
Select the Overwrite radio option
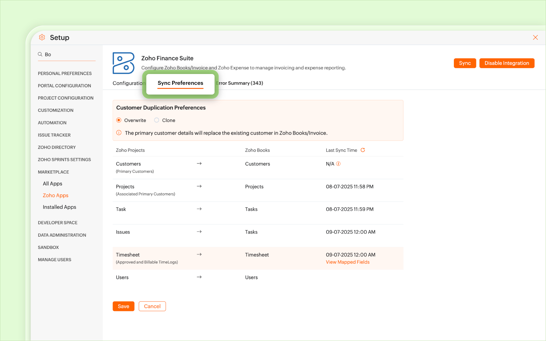pyautogui.click(x=119, y=120)
